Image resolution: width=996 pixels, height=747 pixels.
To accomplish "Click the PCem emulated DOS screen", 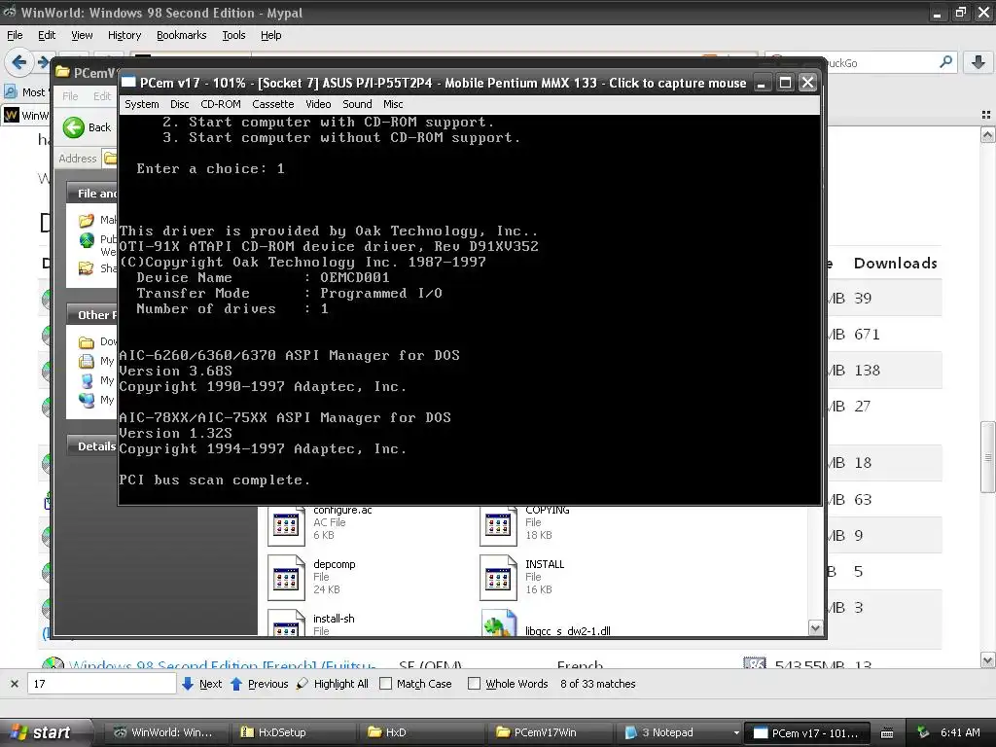I will tap(470, 309).
